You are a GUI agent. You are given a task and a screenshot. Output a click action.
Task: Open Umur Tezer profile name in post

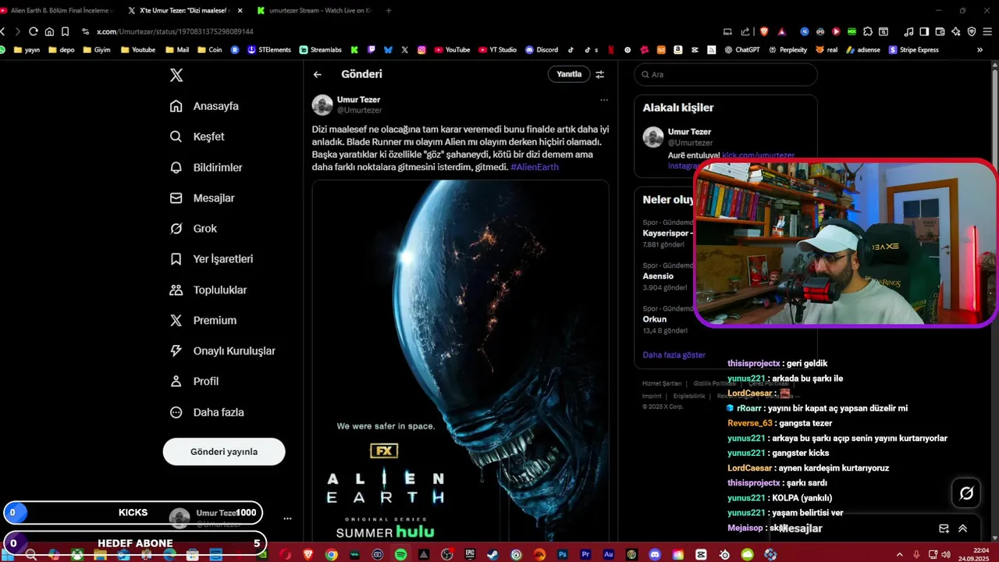(x=359, y=100)
